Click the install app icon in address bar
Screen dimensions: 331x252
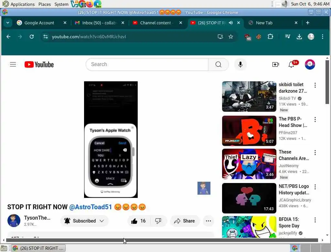coord(220,37)
